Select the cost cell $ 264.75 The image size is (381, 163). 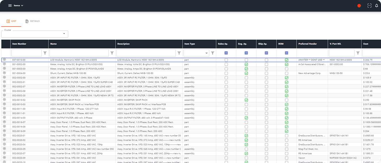point(371,60)
